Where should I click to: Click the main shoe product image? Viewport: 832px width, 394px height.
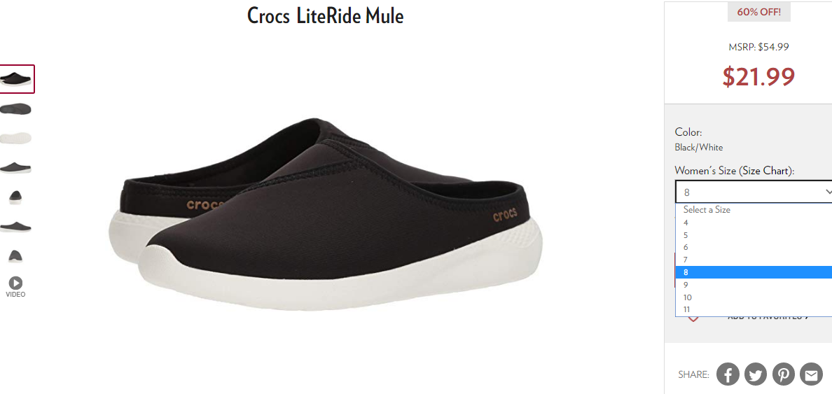coord(325,213)
